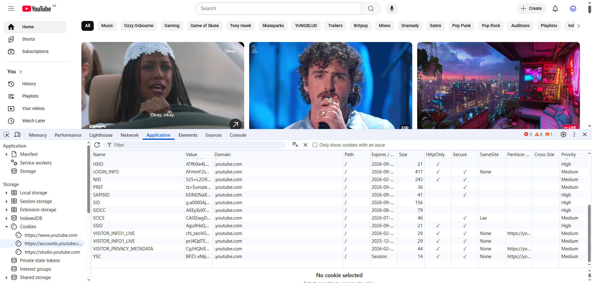The image size is (592, 283).
Task: Go to Home in sidebar
Action: (x=35, y=27)
